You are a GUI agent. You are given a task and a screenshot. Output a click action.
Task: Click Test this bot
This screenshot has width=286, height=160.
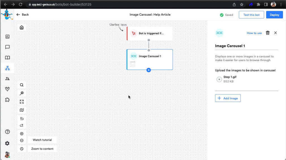(x=251, y=15)
